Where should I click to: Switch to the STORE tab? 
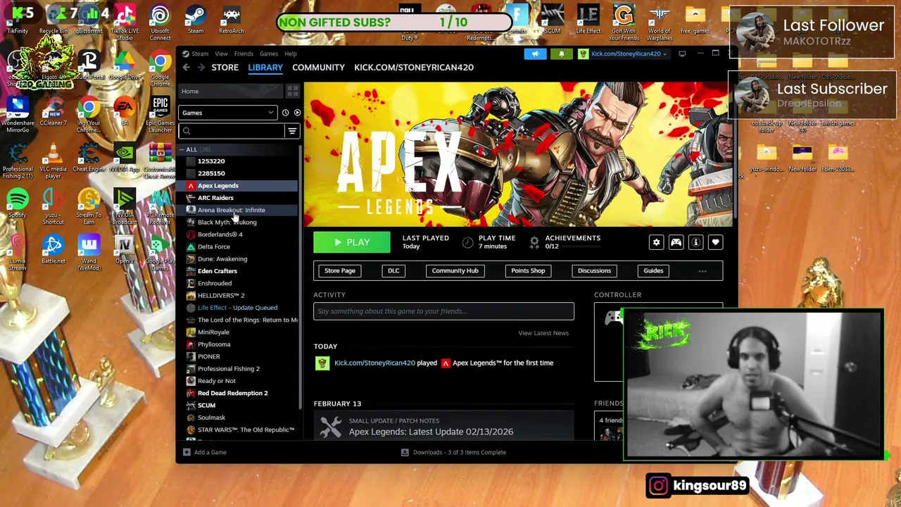(x=225, y=68)
